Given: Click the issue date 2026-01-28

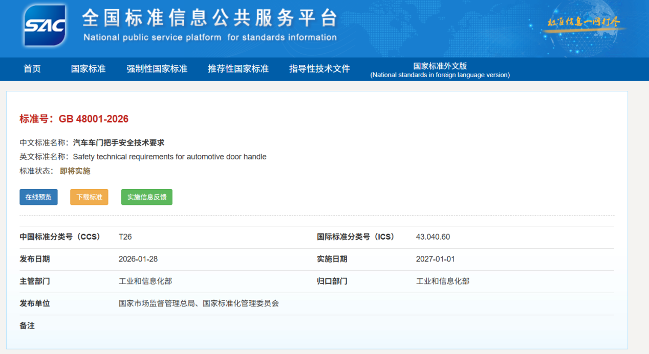Looking at the screenshot, I should click(138, 259).
